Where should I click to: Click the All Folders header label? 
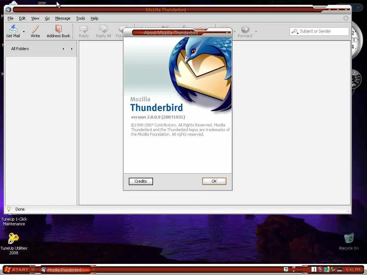[x=20, y=49]
